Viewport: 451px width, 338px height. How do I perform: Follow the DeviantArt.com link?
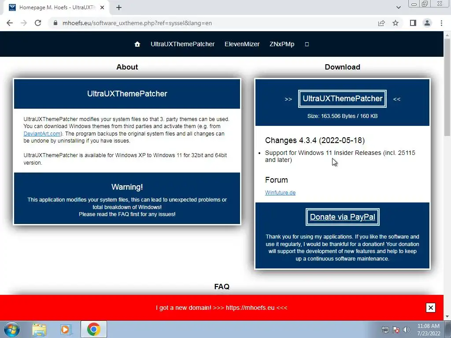42,134
